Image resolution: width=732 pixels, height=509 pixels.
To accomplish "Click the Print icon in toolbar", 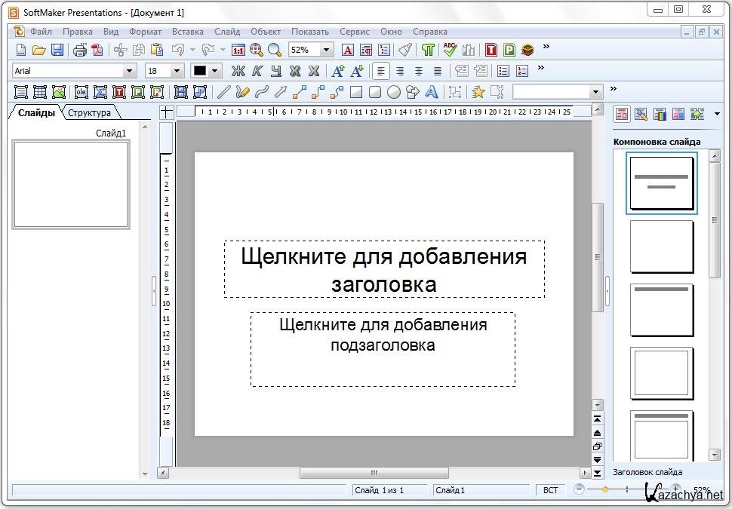I will click(79, 51).
